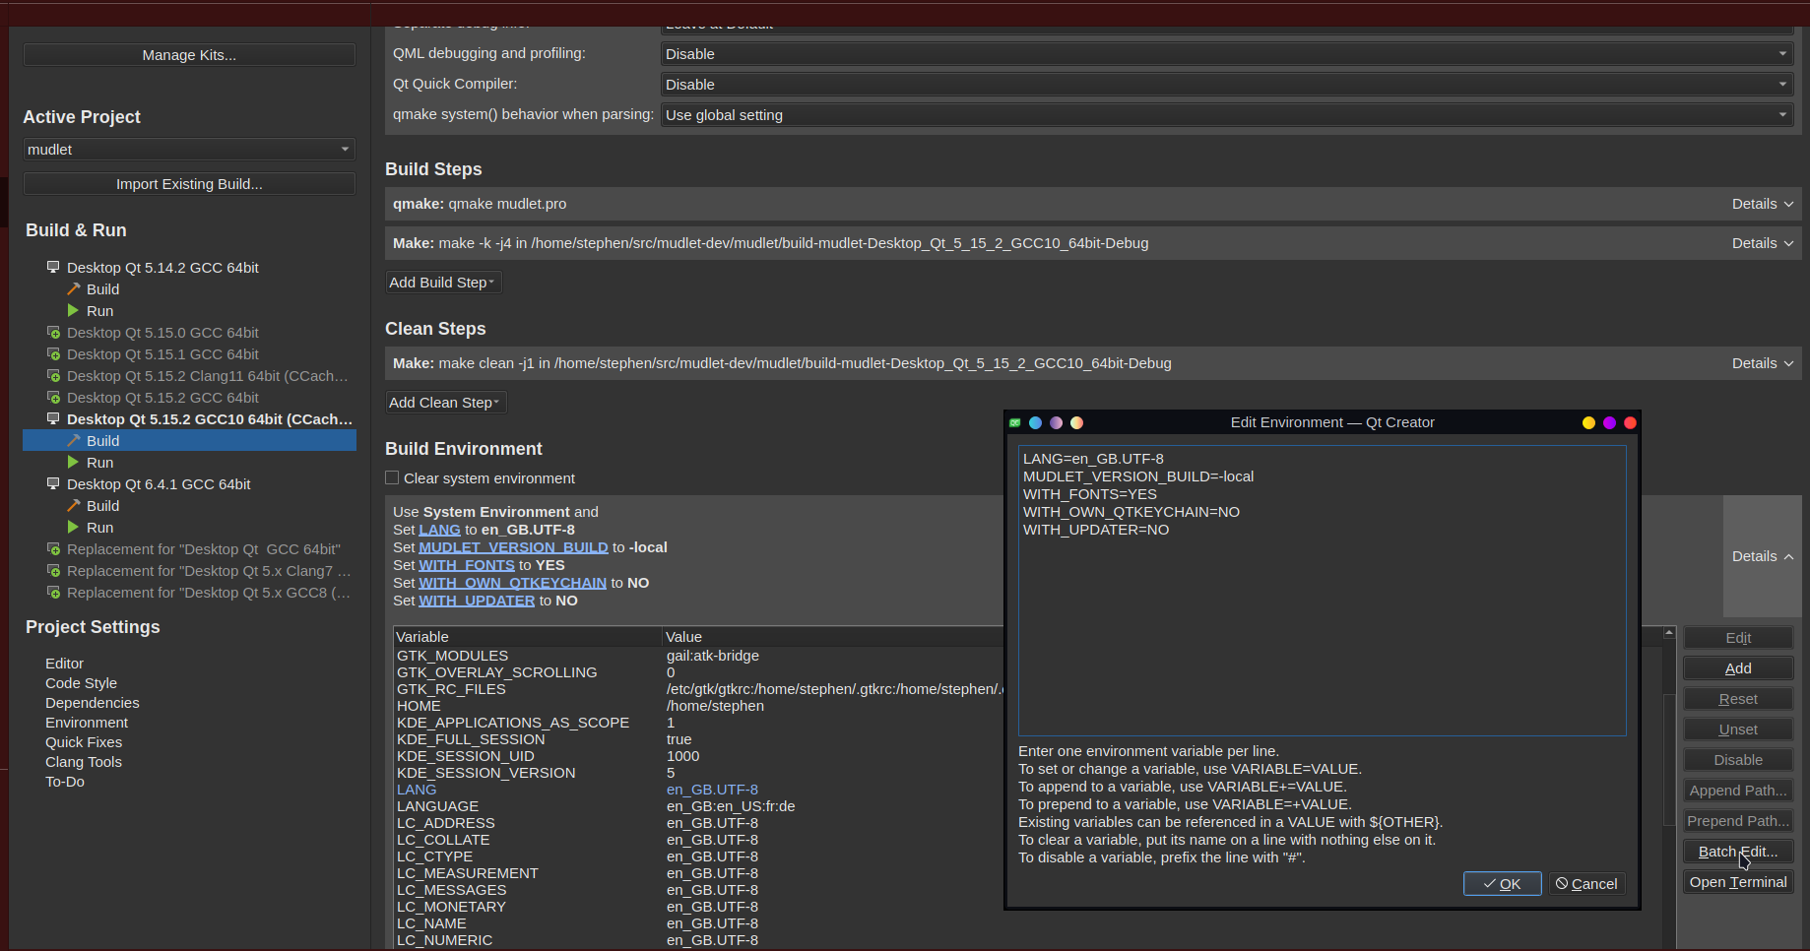Click the WITH_FONTS variable link

tap(466, 564)
